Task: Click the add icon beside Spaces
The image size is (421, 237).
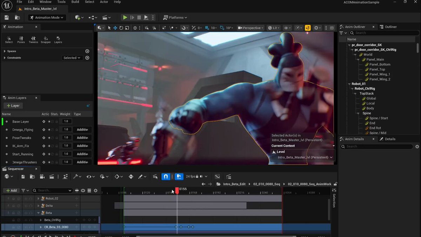Action: (x=87, y=51)
